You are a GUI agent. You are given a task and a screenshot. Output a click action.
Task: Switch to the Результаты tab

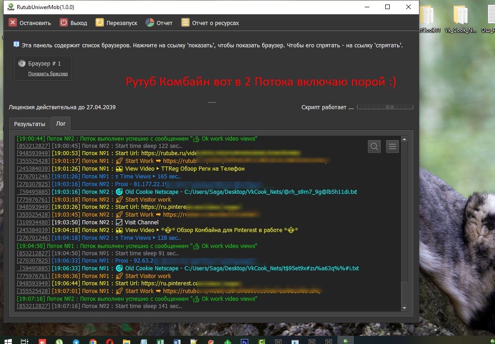[x=30, y=124]
